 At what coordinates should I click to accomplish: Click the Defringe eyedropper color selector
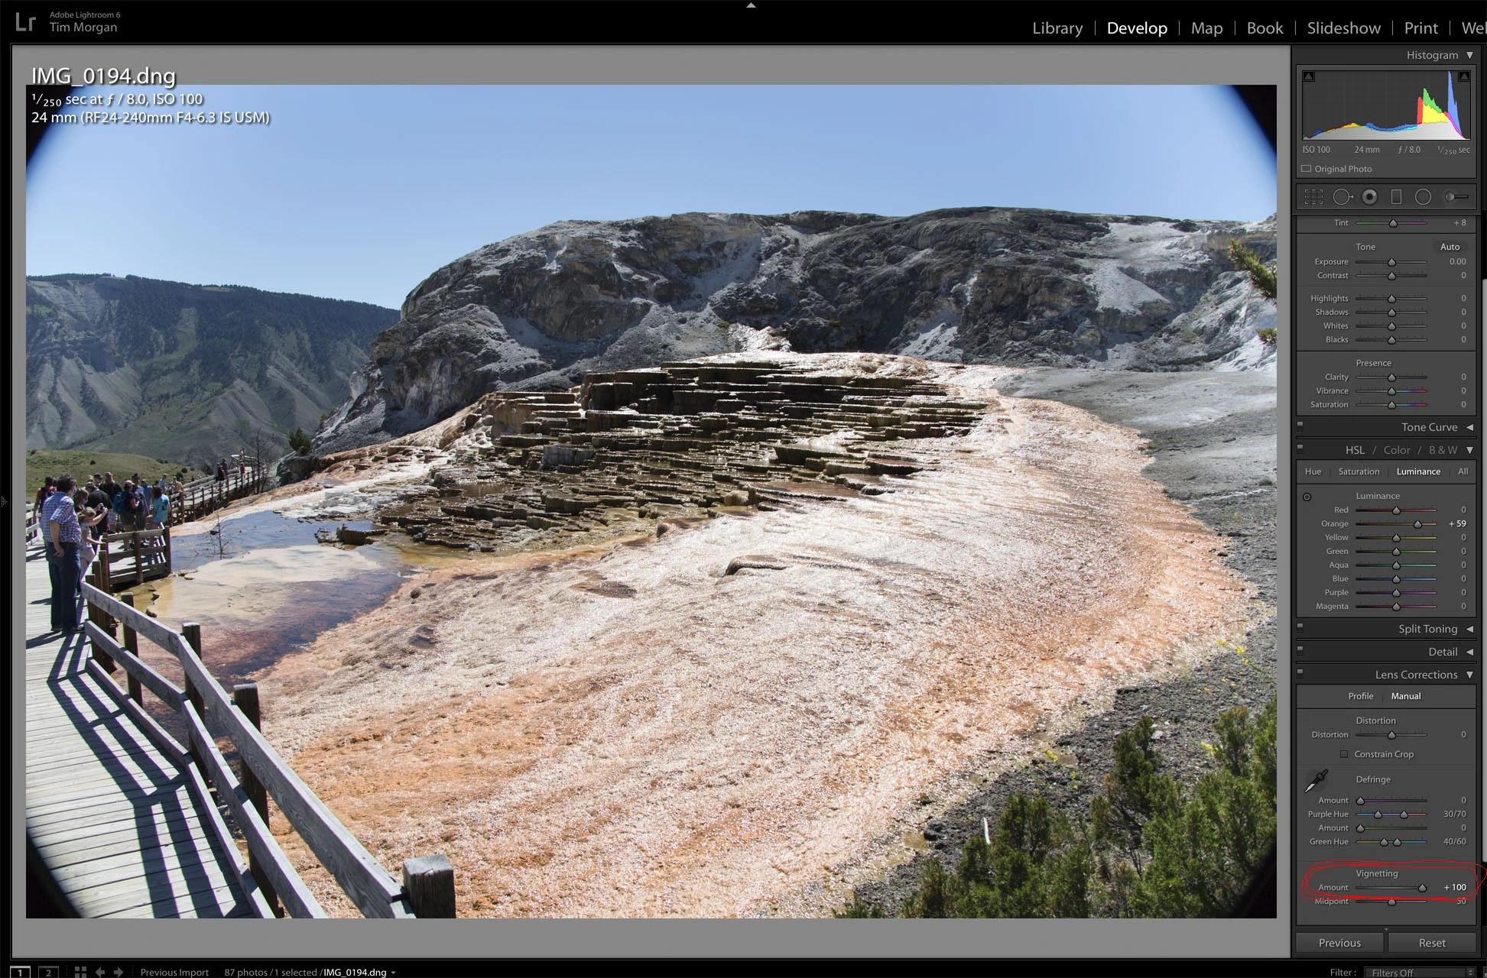pyautogui.click(x=1316, y=781)
